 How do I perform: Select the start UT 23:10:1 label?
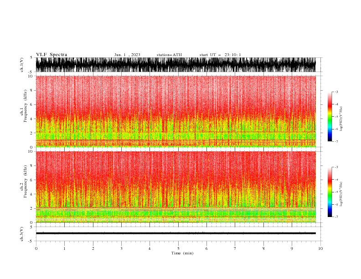coord(220,55)
